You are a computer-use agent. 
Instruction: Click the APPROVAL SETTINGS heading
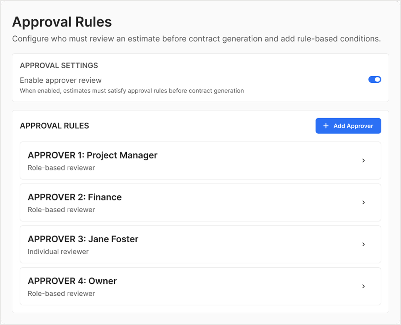point(59,66)
